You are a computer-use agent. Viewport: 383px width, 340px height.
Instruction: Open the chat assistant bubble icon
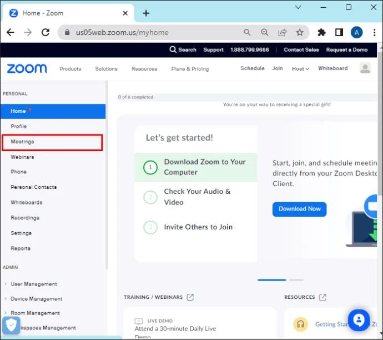(x=359, y=320)
